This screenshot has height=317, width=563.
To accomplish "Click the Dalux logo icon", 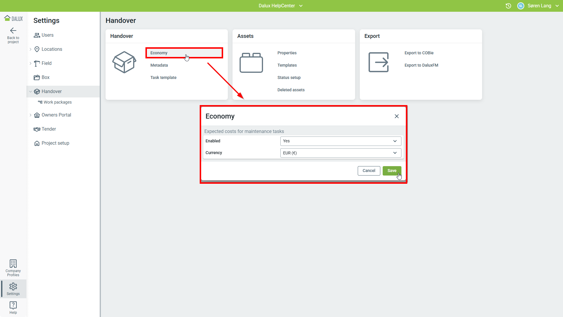I will click(x=13, y=18).
